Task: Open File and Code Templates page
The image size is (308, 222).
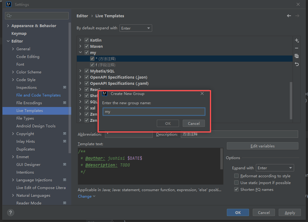Action: tap(39, 95)
